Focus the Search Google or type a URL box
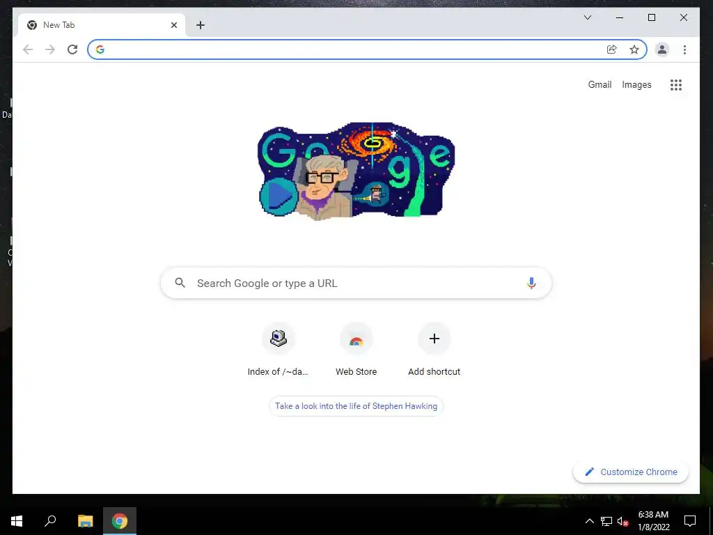Viewport: 713px width, 535px height. click(356, 283)
